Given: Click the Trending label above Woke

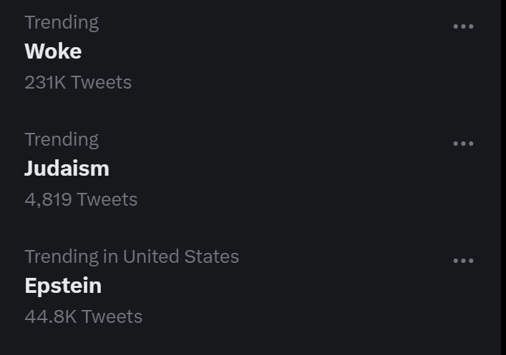Looking at the screenshot, I should [x=62, y=22].
